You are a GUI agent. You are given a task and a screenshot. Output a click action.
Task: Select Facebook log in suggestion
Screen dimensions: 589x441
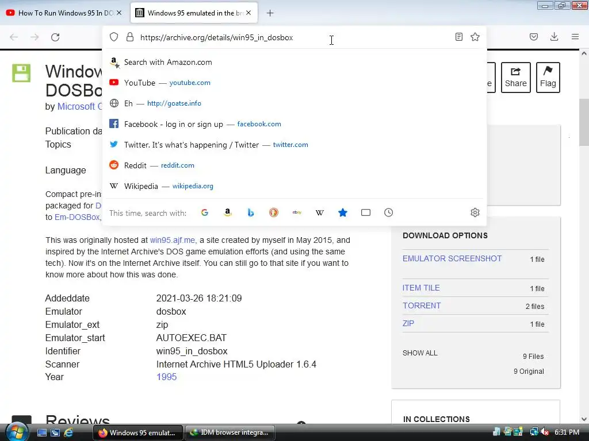[x=295, y=124]
